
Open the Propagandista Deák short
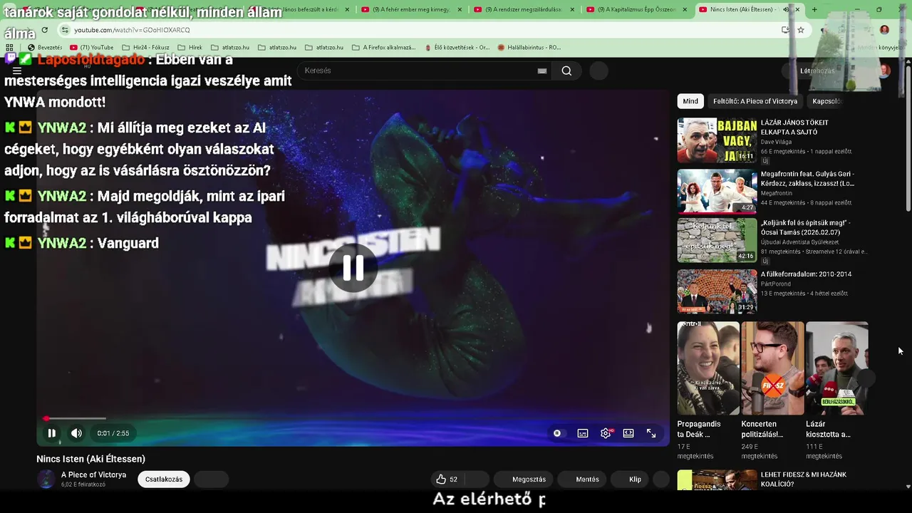(x=708, y=368)
